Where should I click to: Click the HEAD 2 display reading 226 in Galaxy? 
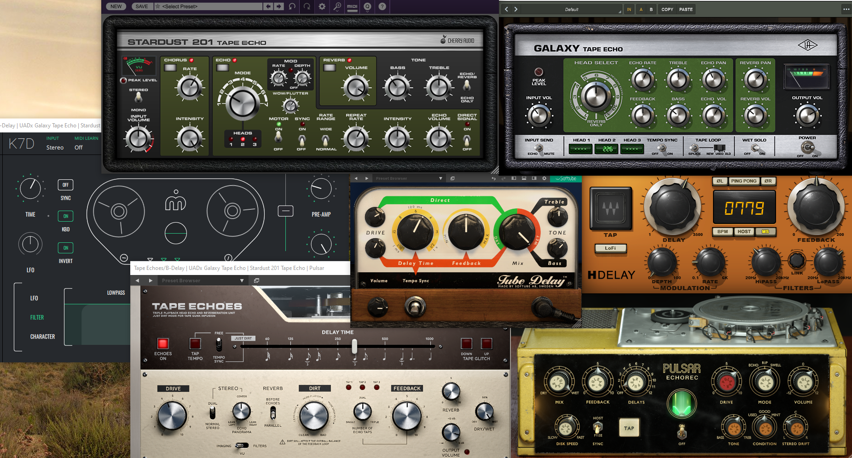click(607, 149)
